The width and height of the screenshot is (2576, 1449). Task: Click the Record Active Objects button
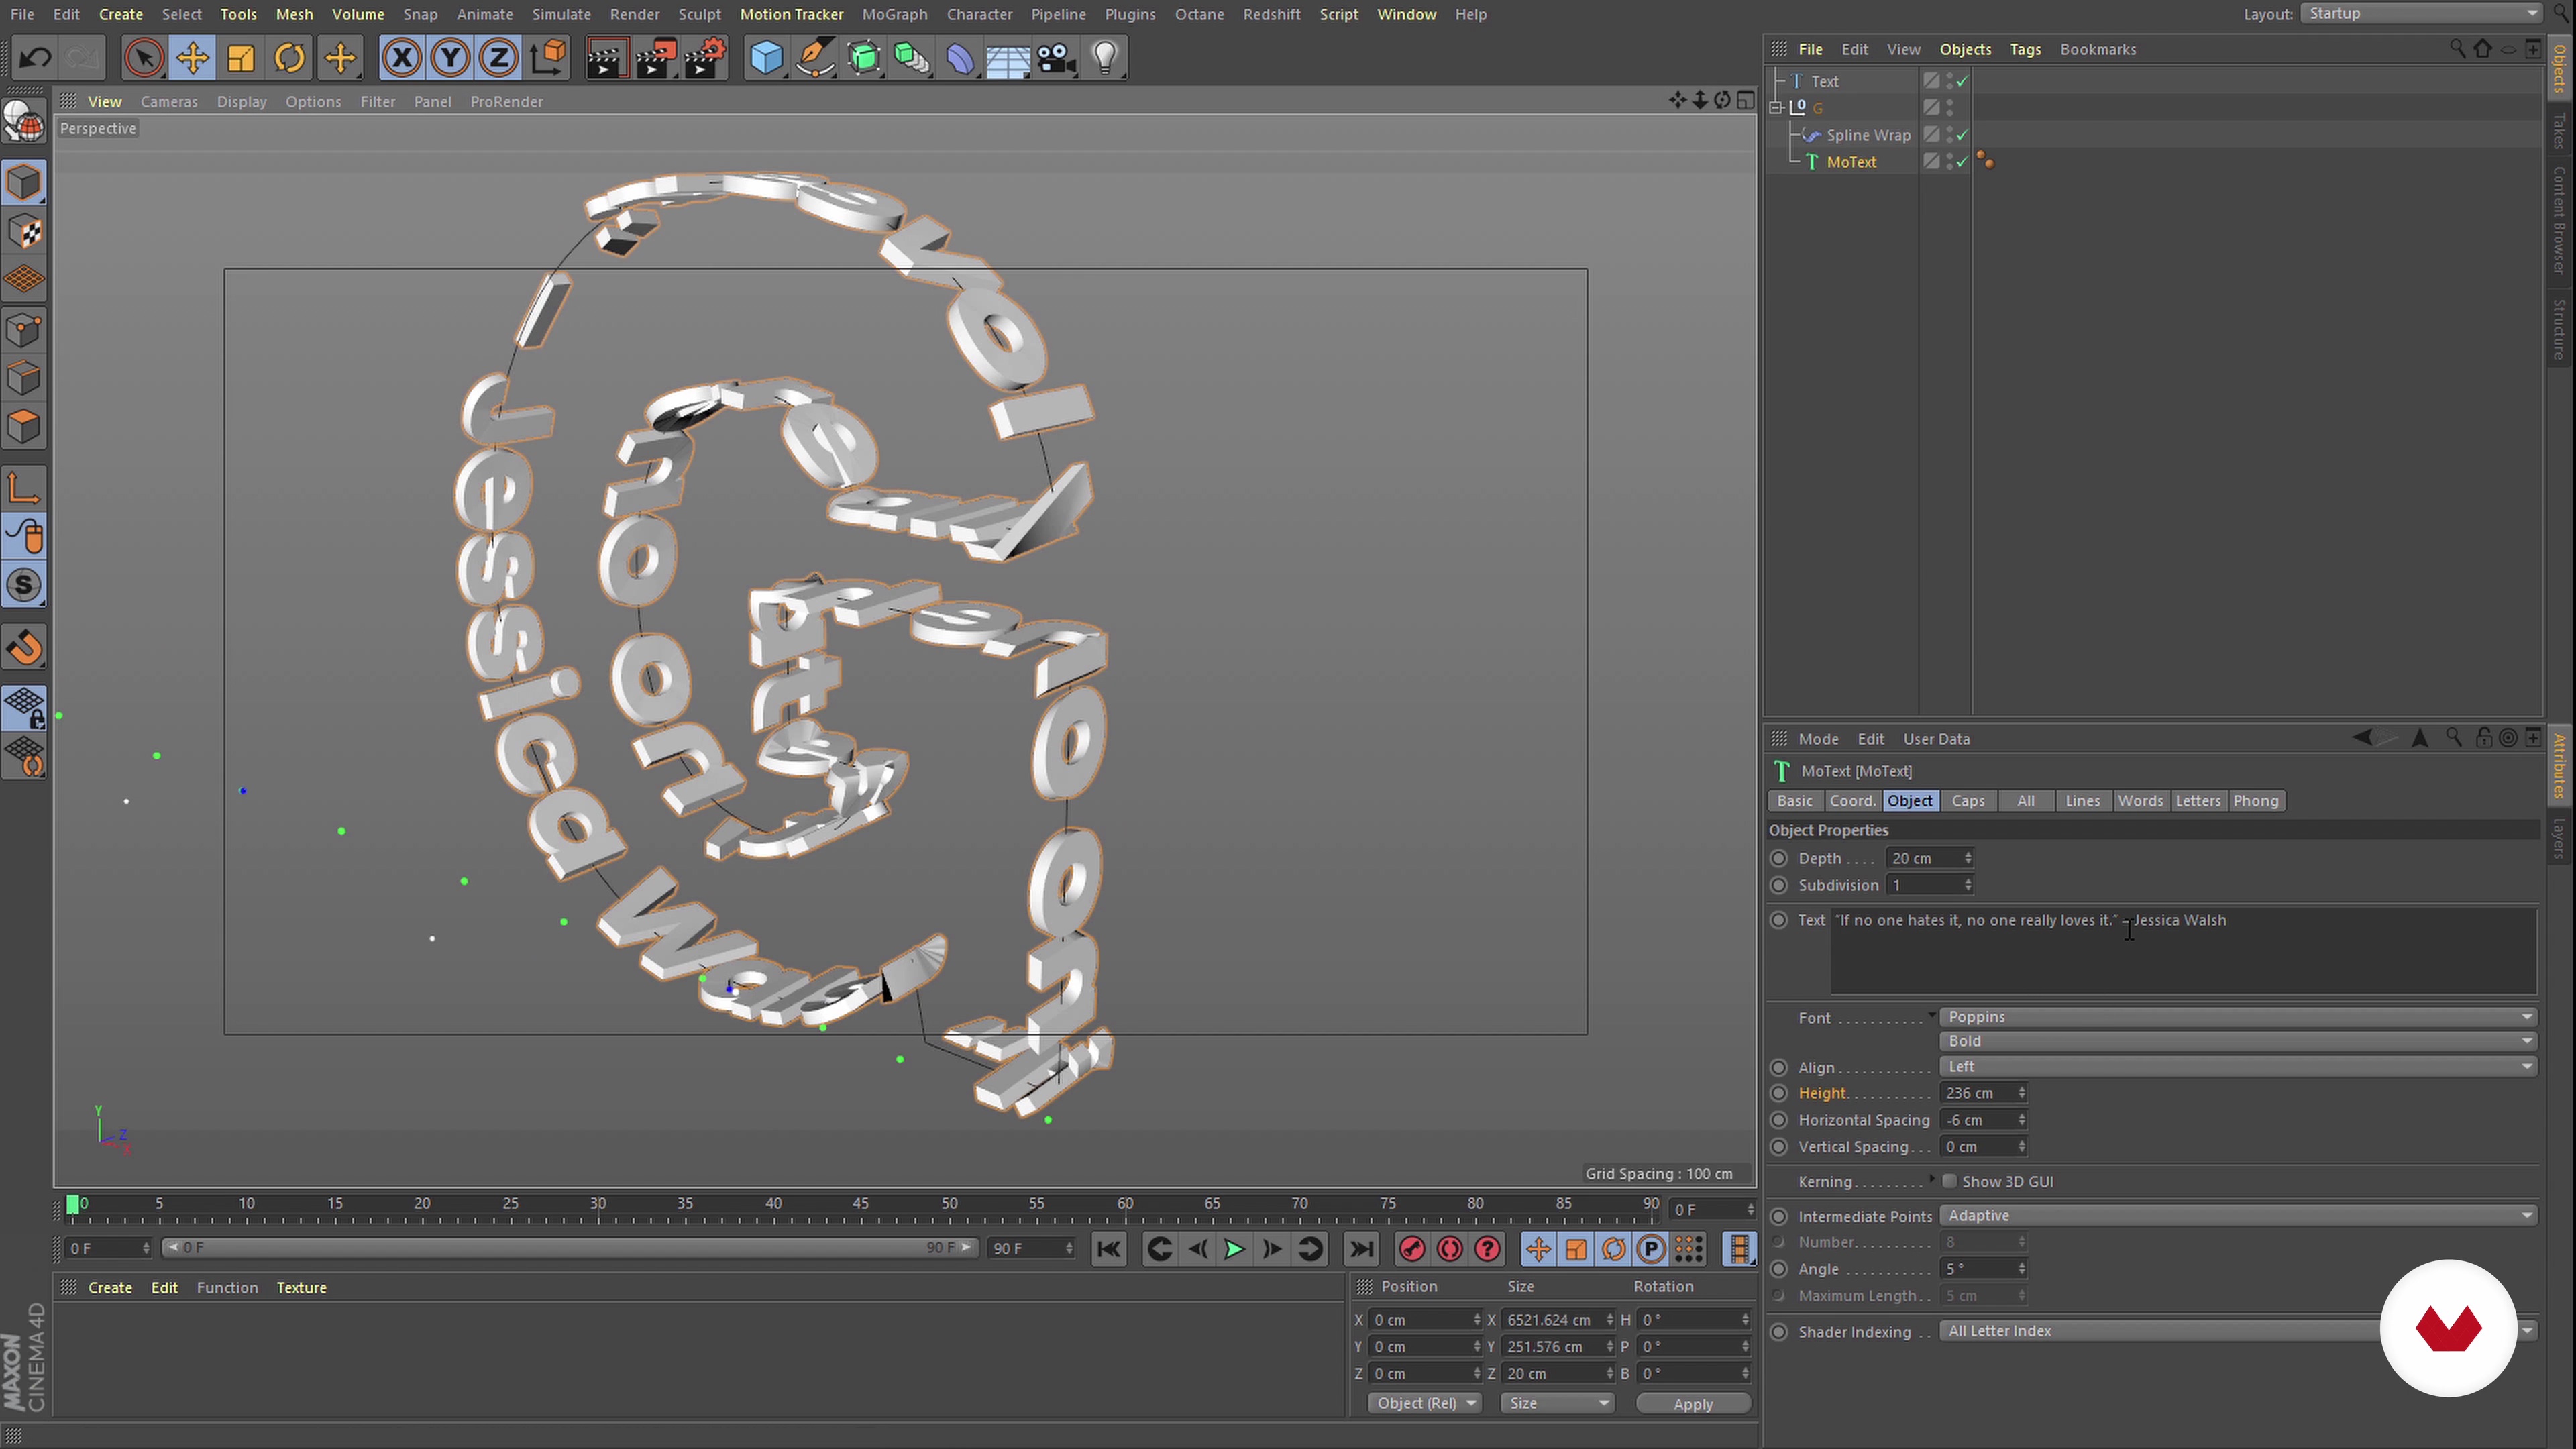click(1412, 1249)
